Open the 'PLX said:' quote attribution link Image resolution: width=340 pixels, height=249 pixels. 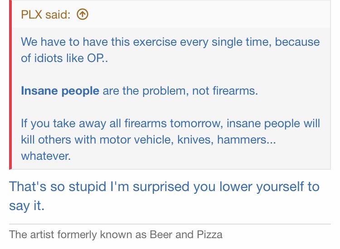click(46, 14)
